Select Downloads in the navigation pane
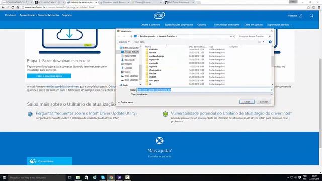Screen dimensions: 322x181 (129, 60)
